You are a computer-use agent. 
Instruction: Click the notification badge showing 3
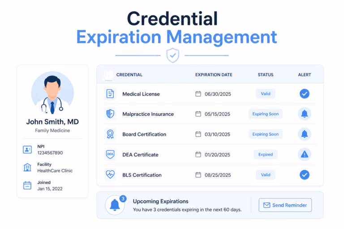[x=123, y=199]
